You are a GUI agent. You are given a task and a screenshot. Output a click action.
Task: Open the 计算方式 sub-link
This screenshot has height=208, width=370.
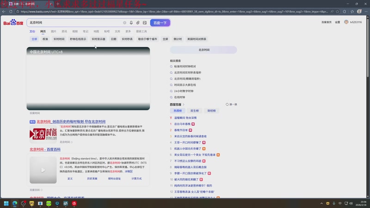136,179
